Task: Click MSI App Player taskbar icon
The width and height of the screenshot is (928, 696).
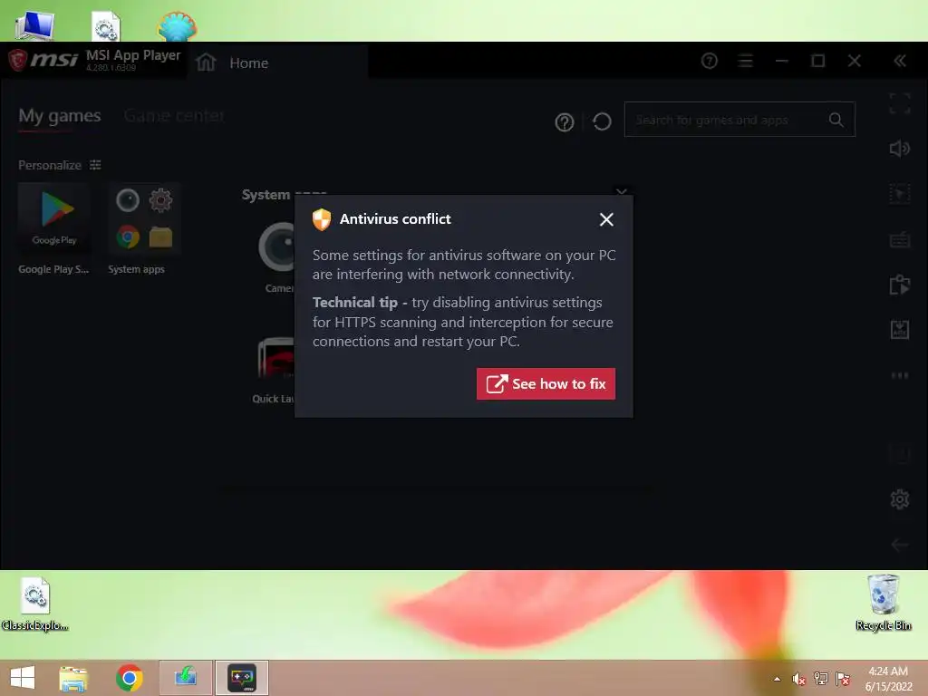Action: click(x=242, y=678)
